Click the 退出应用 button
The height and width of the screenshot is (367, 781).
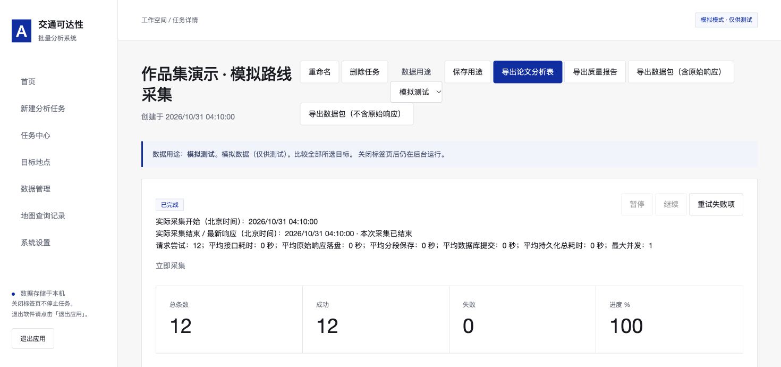(x=33, y=338)
